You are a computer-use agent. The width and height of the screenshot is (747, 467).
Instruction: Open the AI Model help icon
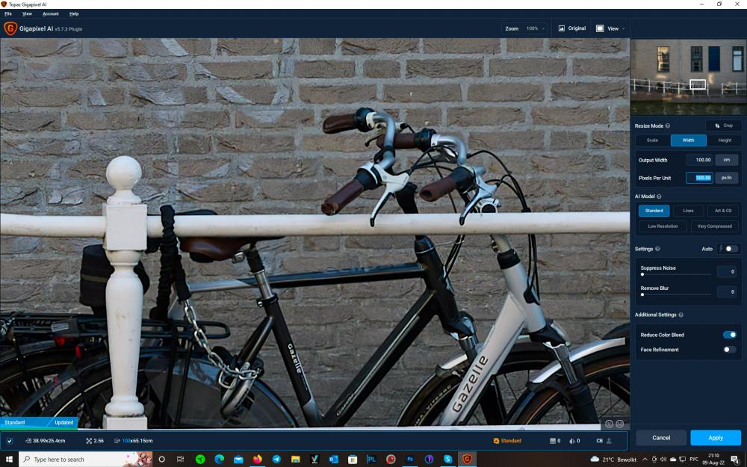click(659, 197)
